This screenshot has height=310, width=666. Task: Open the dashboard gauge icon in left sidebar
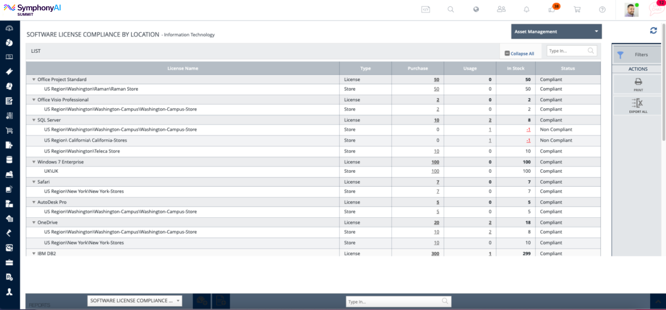click(9, 28)
